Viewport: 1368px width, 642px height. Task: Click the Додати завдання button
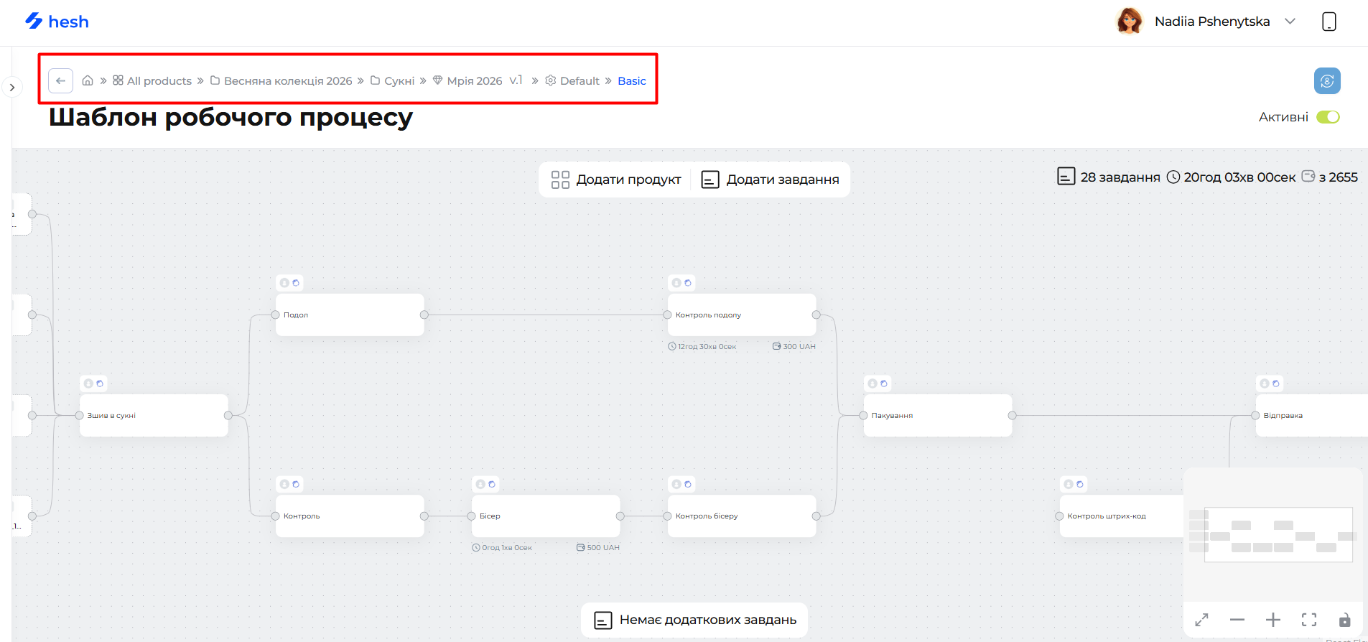pos(770,180)
